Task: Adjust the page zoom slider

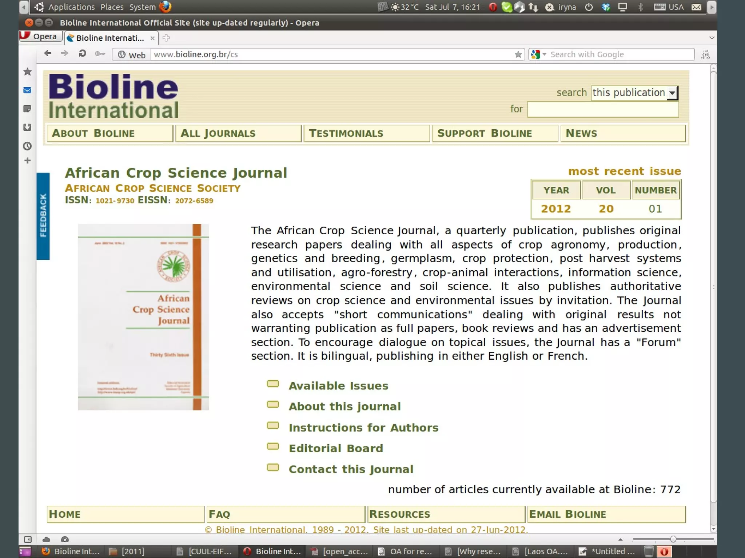Action: (x=673, y=539)
